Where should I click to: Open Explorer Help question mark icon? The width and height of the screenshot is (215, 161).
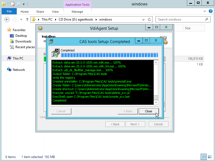click(x=210, y=11)
